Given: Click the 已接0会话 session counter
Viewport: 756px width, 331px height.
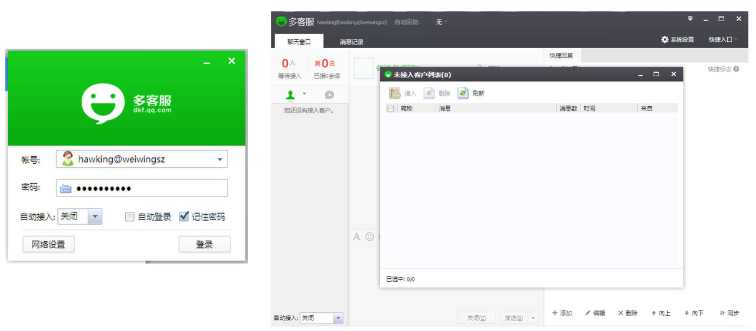Looking at the screenshot, I should click(327, 68).
